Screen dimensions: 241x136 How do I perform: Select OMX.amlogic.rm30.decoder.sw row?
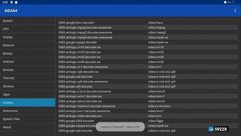coord(148,57)
